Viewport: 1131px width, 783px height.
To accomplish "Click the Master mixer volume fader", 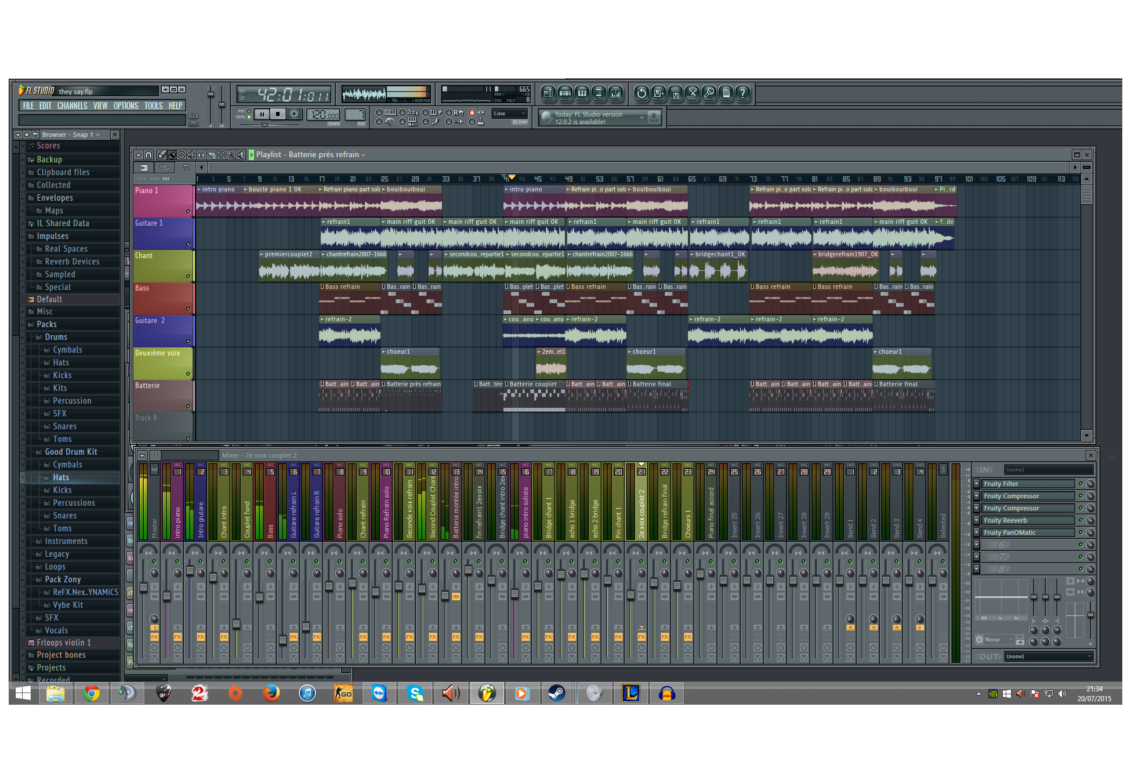I will click(x=143, y=587).
